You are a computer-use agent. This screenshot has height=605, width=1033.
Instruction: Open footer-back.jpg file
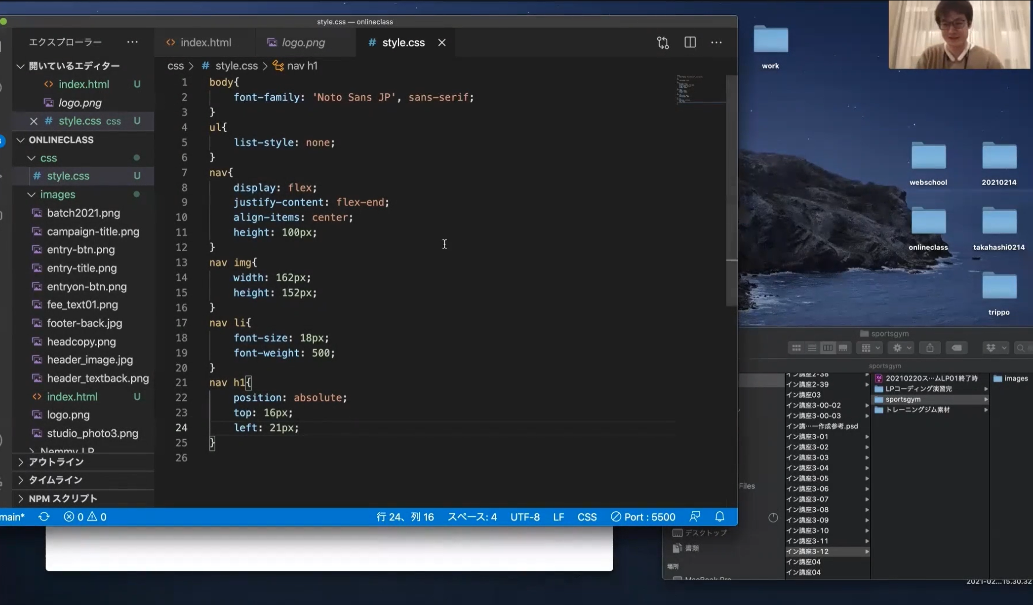tap(84, 323)
